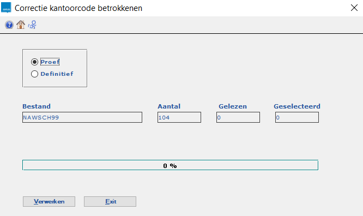The image size is (363, 216).
Task: Choose the Definitief radio option
Action: [x=34, y=74]
